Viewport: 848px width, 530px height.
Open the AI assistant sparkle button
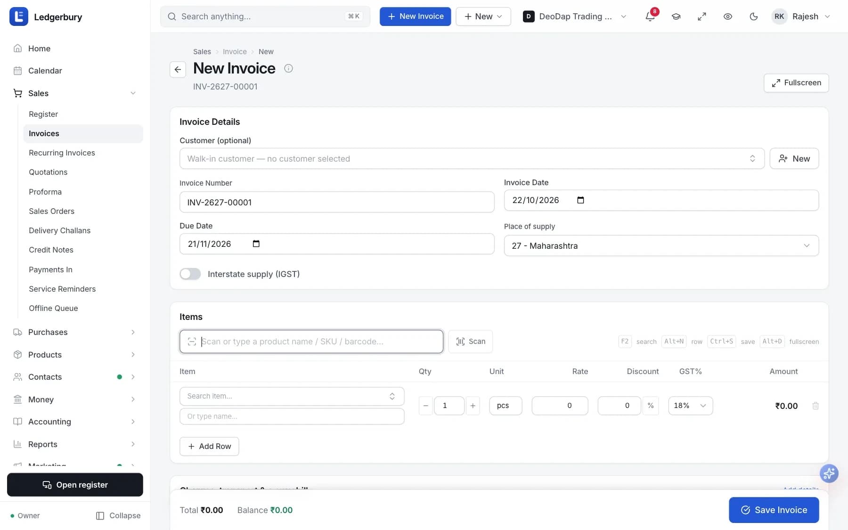tap(829, 473)
